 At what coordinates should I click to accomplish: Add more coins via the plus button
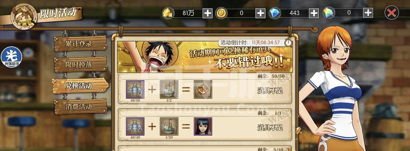click(x=260, y=13)
